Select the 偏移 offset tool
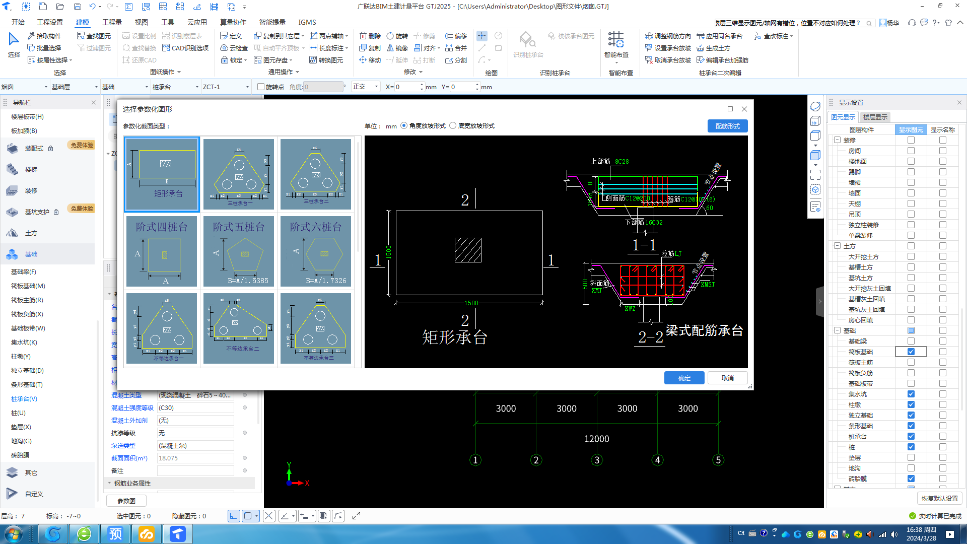 456,36
